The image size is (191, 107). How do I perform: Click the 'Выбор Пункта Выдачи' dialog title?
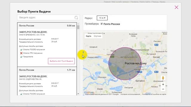34,12
